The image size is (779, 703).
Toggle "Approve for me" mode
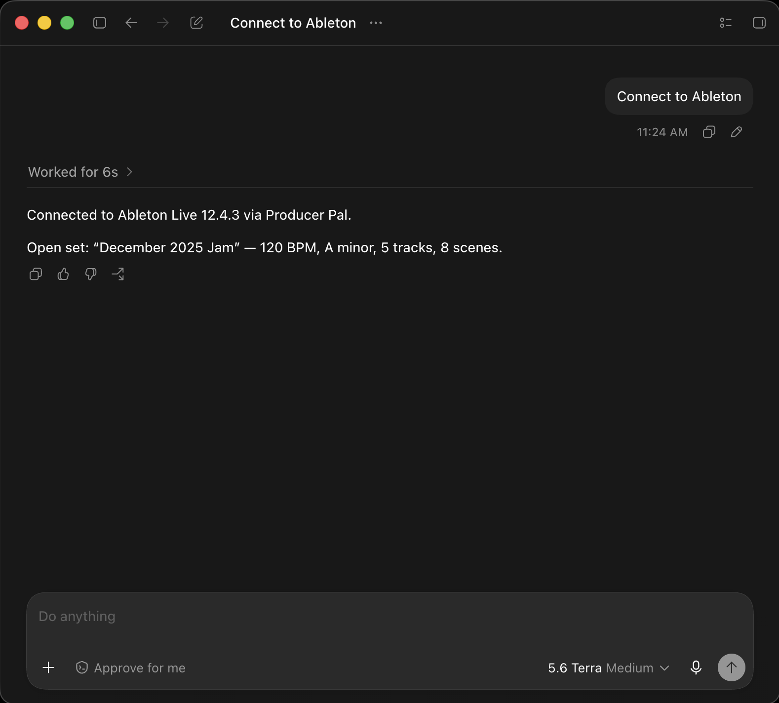[x=130, y=668]
